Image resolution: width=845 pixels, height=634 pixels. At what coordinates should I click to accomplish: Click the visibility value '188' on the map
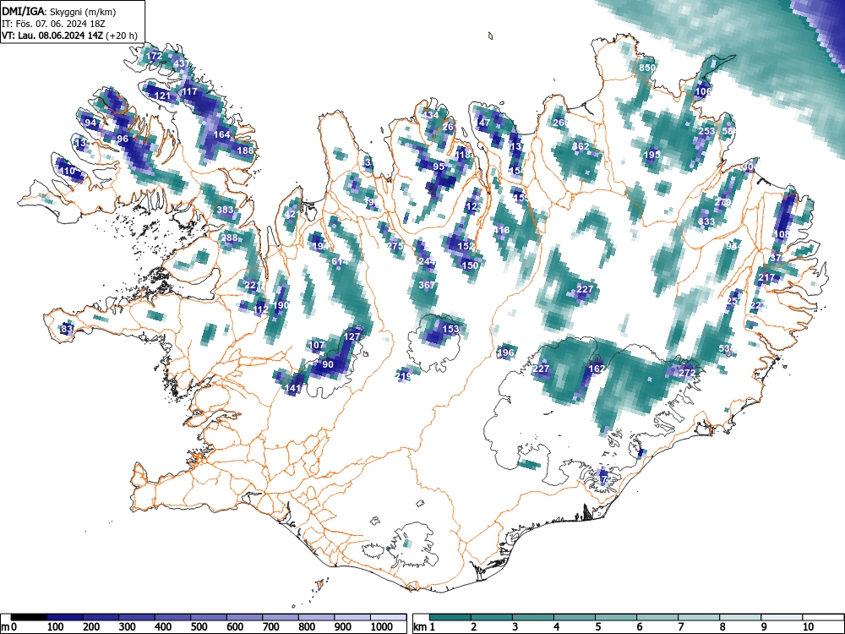pyautogui.click(x=245, y=150)
